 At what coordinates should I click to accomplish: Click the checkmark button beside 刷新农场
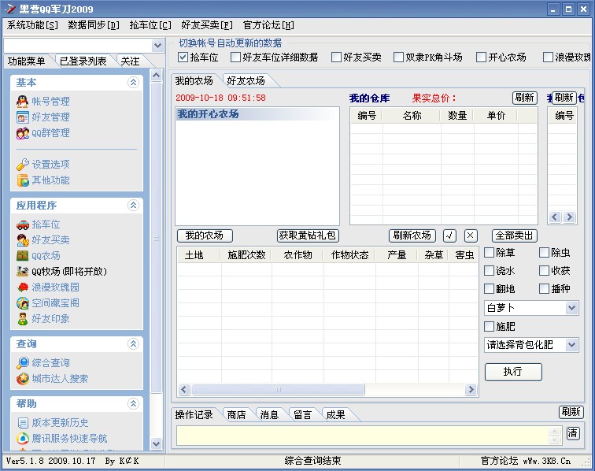[449, 235]
